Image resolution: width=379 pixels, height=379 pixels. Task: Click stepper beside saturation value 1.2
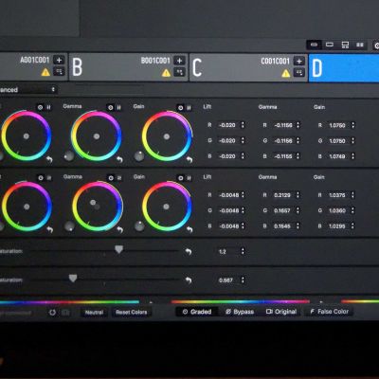pos(243,251)
